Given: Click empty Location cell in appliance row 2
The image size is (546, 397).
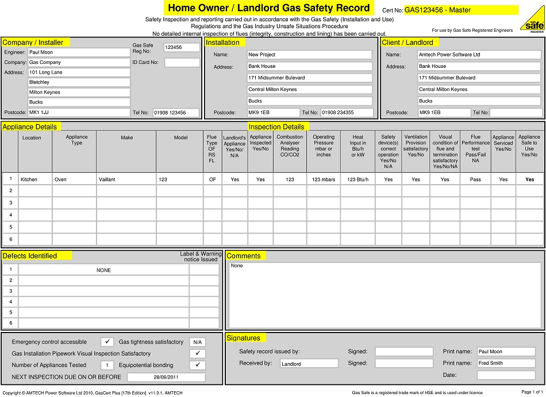Looking at the screenshot, I should pyautogui.click(x=35, y=190).
